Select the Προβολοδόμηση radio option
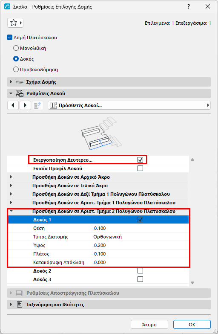The width and height of the screenshot is (218, 334). pos(16,70)
